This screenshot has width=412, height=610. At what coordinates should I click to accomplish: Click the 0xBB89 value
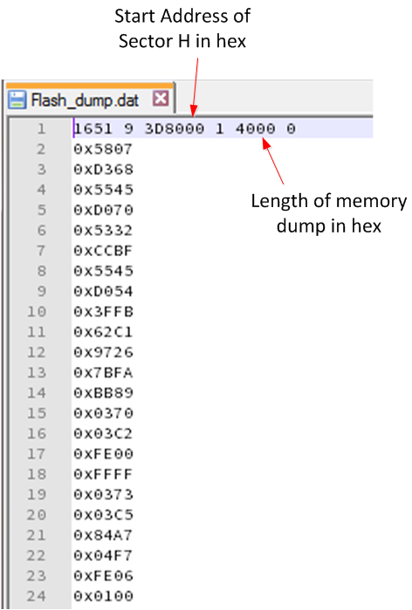click(103, 393)
